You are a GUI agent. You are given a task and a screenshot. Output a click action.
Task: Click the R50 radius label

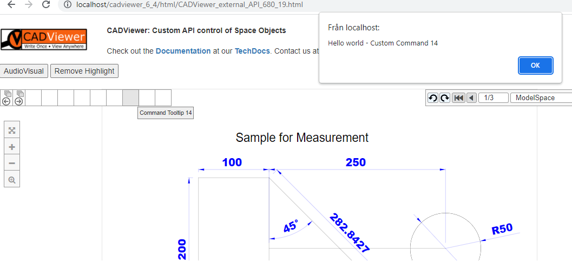(x=502, y=229)
